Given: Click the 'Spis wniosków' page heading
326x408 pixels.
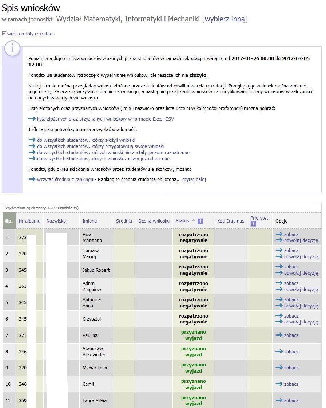Looking at the screenshot, I should point(31,8).
